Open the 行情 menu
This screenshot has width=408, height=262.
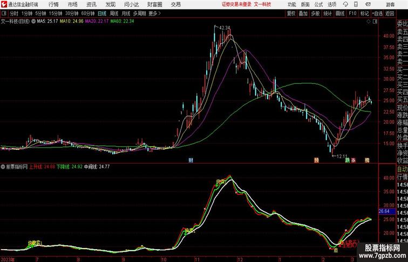click(53, 4)
